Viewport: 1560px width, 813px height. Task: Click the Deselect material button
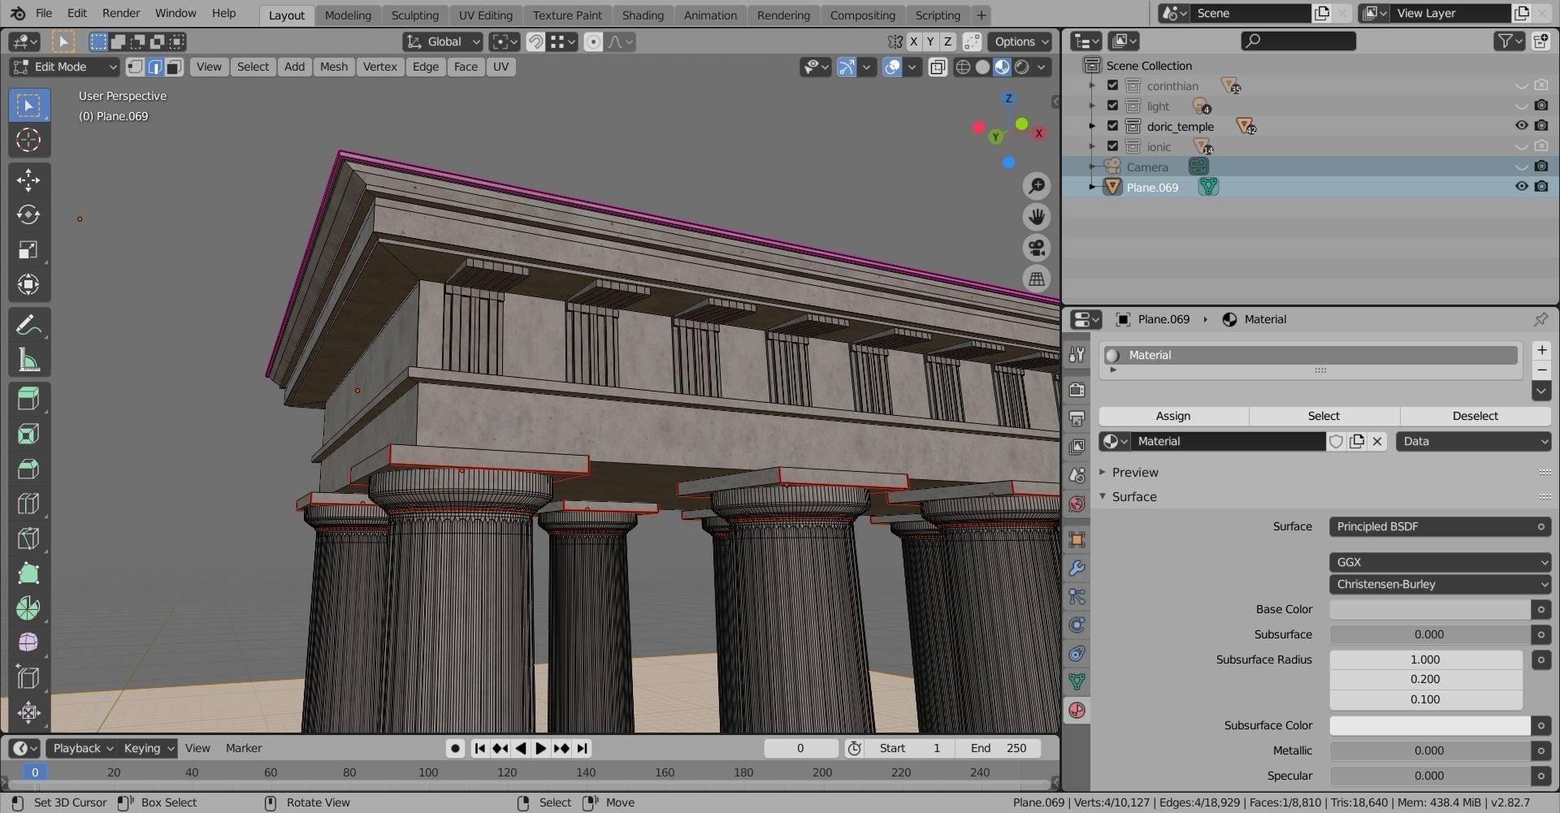[1475, 416]
